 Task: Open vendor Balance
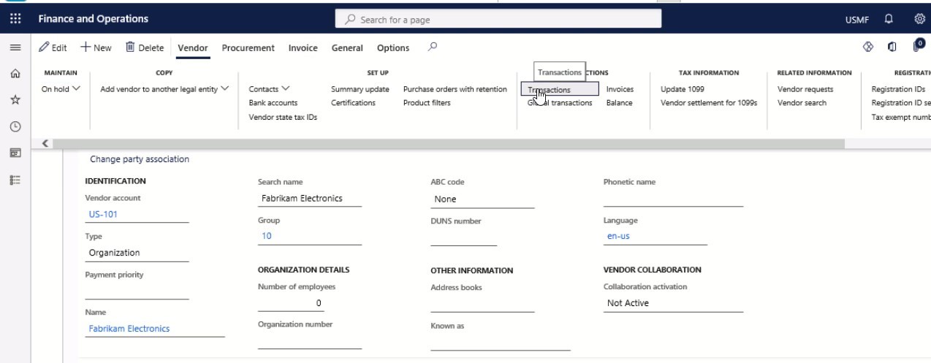pos(619,103)
